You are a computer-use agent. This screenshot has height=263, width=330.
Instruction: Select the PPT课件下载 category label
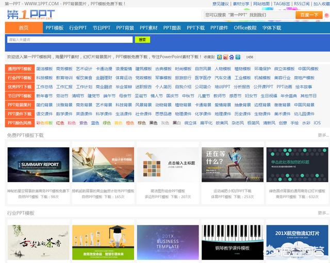pos(20,114)
